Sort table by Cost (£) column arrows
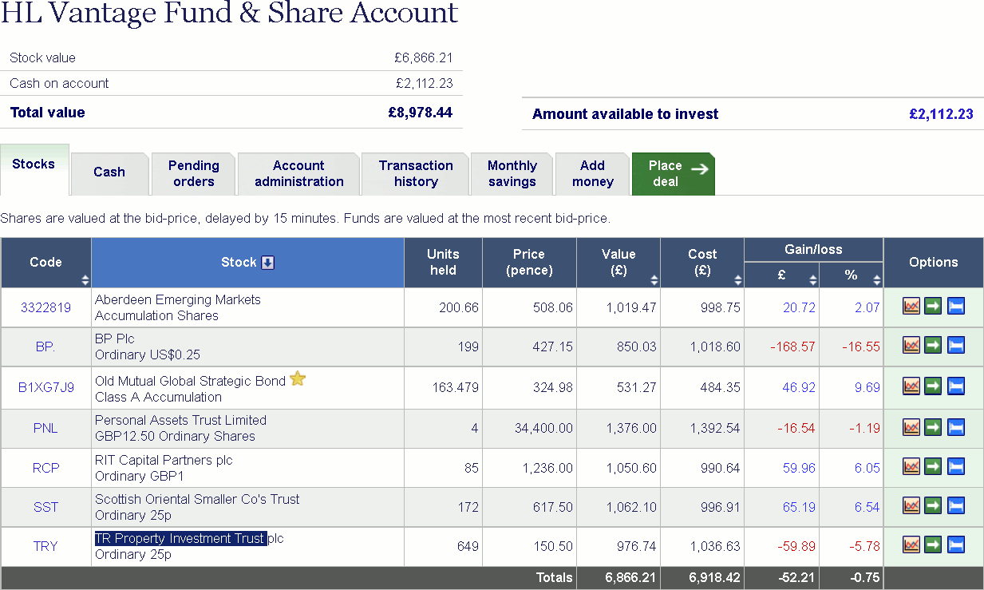This screenshot has width=984, height=590. tap(738, 280)
